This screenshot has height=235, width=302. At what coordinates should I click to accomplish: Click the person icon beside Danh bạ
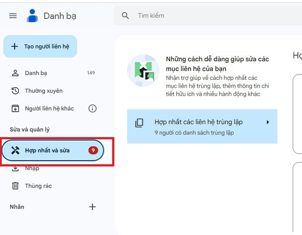pyautogui.click(x=15, y=73)
